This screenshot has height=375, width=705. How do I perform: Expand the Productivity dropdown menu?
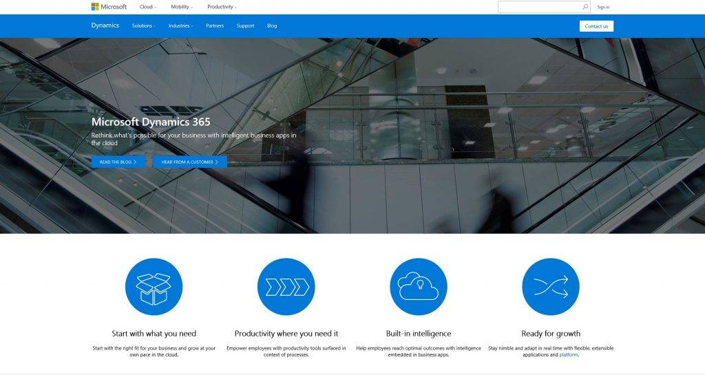point(222,7)
